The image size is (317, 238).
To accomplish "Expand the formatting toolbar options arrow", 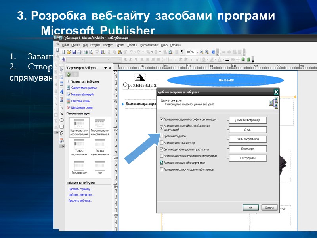I will tap(253, 60).
